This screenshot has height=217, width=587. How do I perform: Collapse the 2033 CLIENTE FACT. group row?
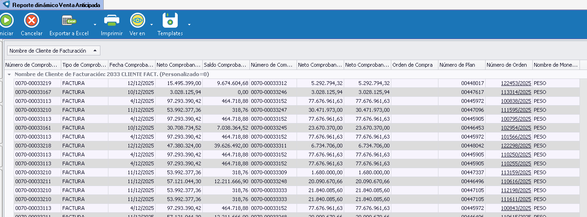pyautogui.click(x=9, y=74)
